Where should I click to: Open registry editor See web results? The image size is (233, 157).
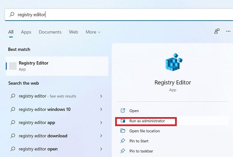click(x=57, y=96)
